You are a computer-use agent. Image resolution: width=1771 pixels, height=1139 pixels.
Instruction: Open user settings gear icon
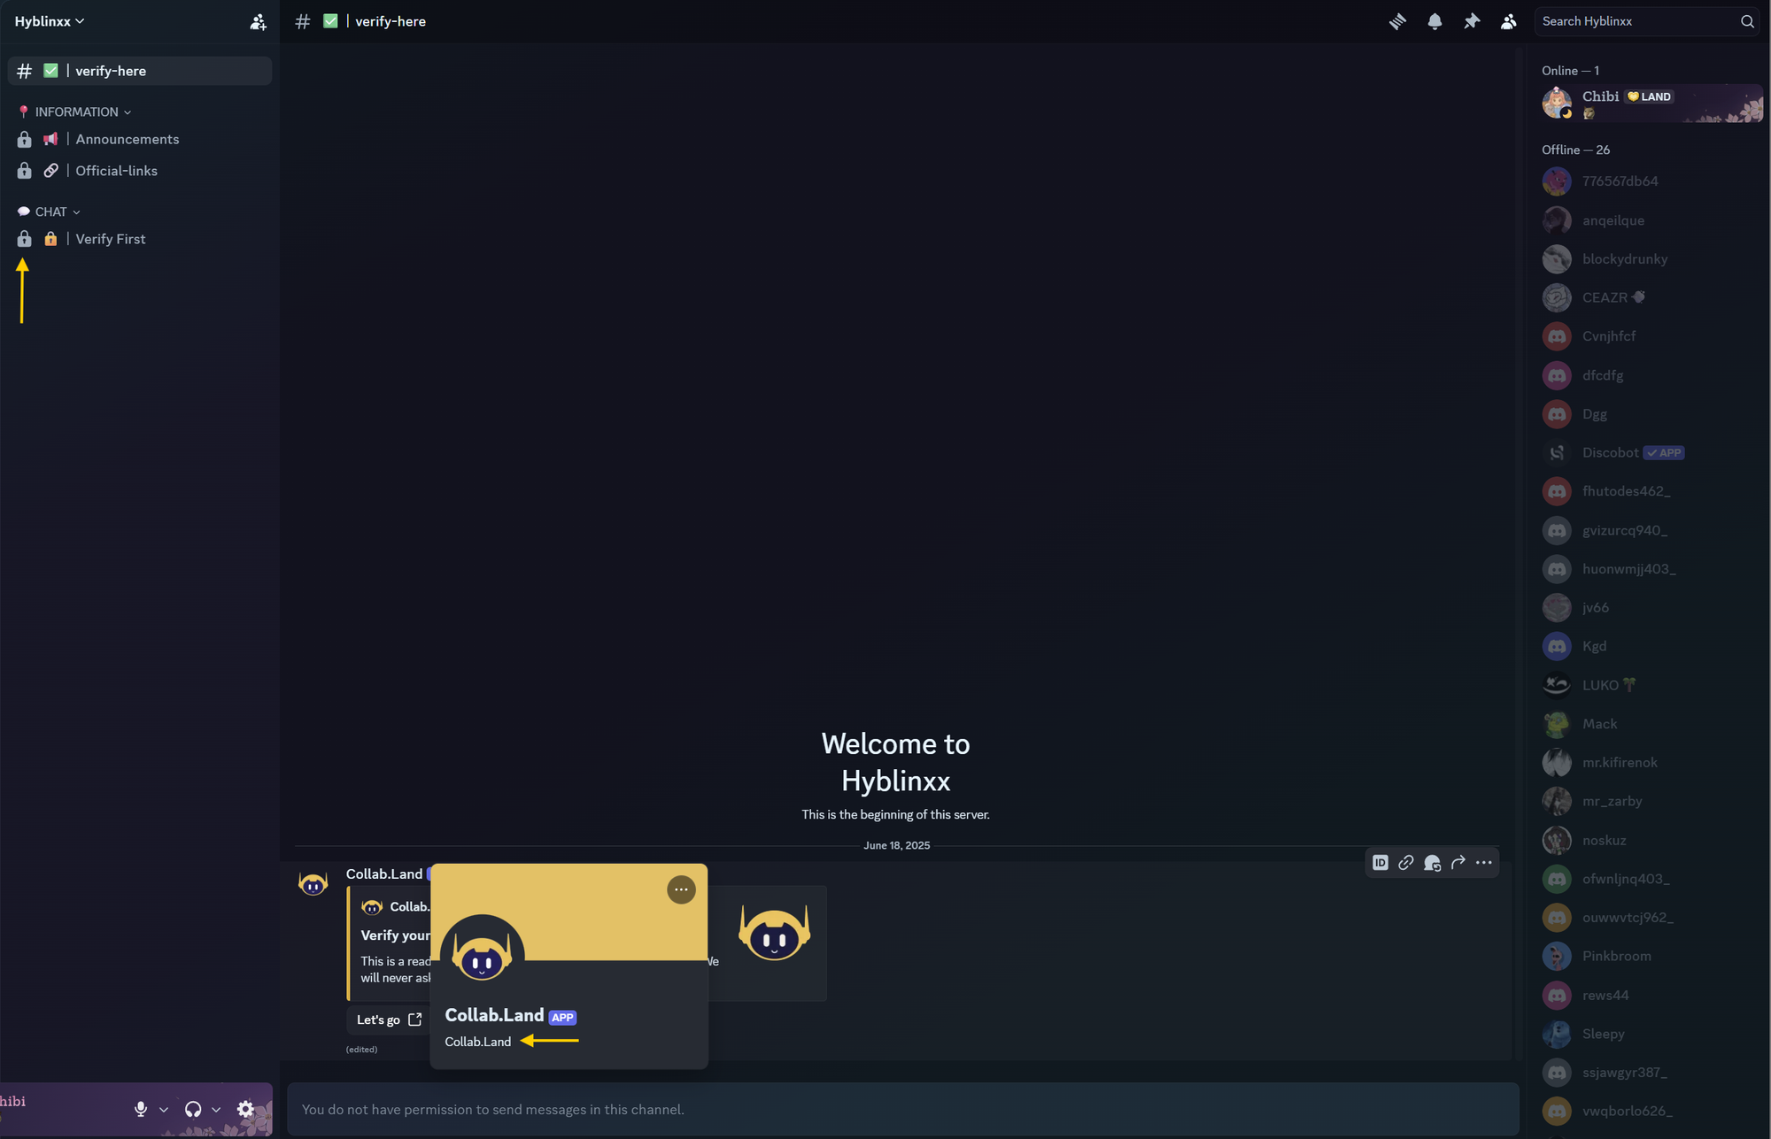coord(245,1109)
